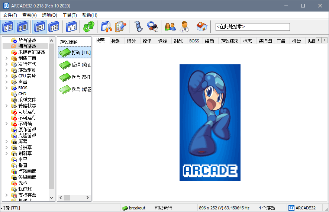329x212 pixels.
Task: Expand the 发行年代 tree node
Action: click(6, 64)
